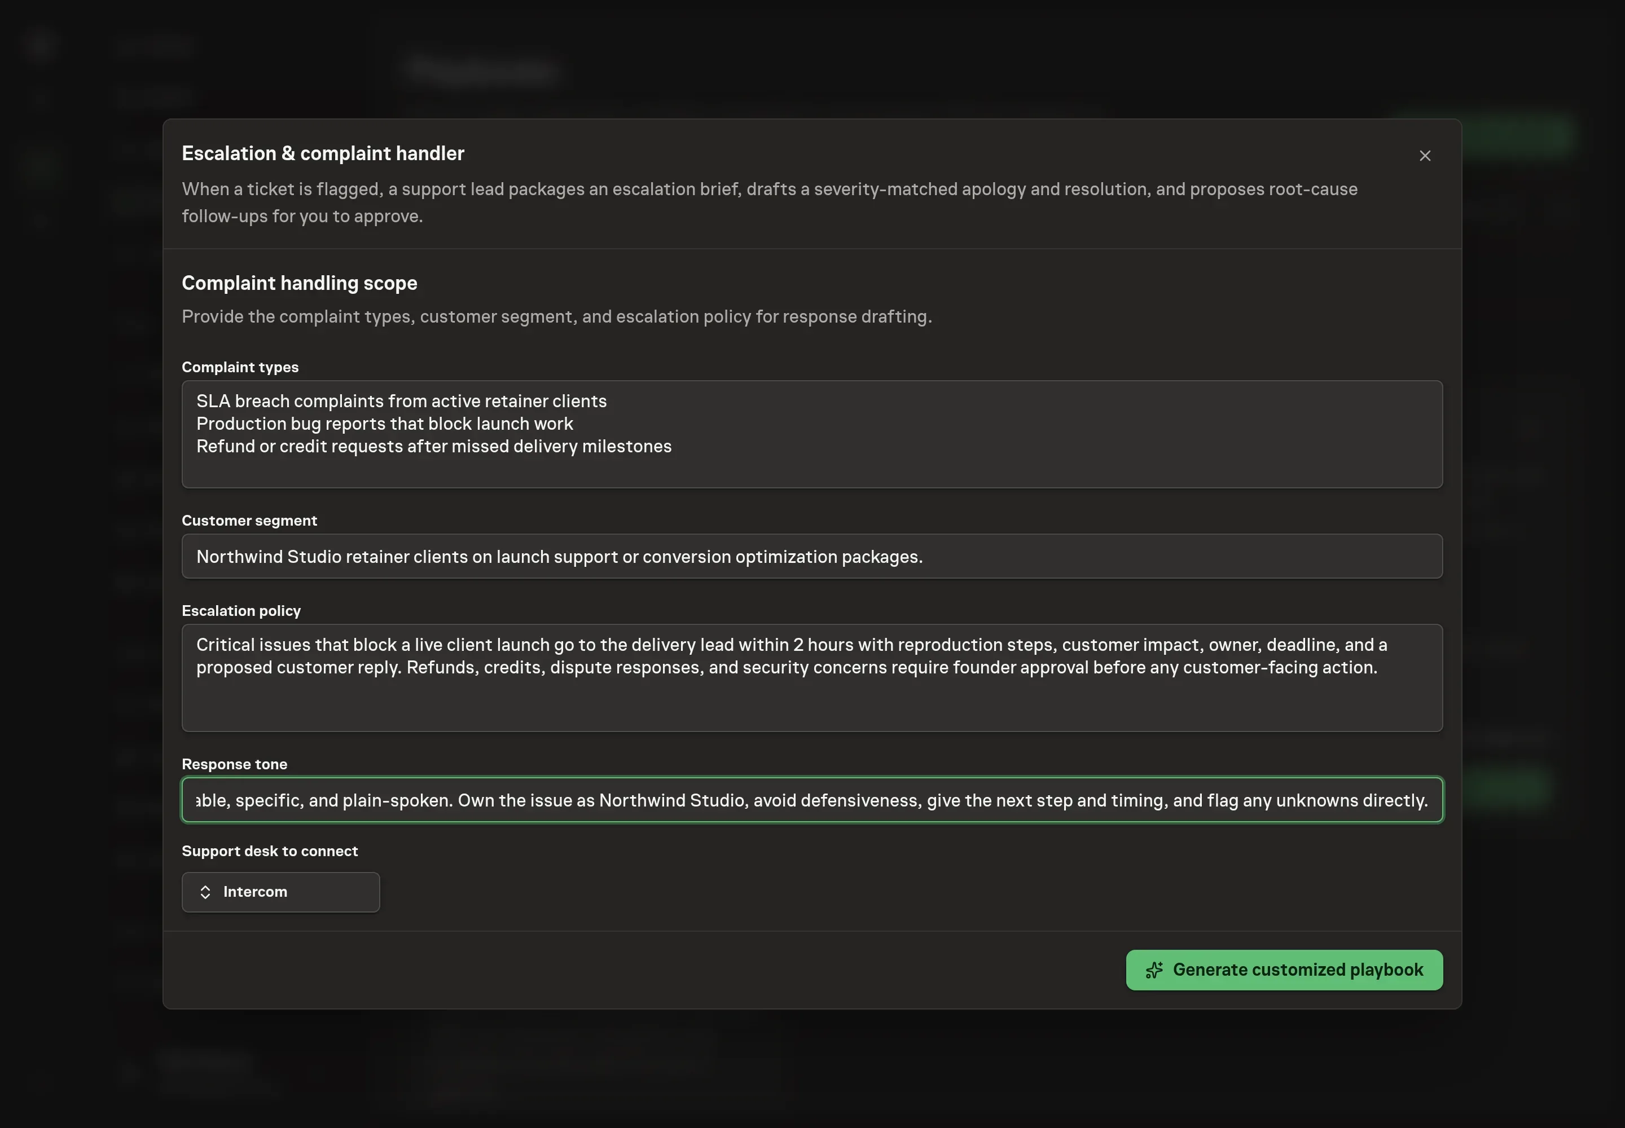The height and width of the screenshot is (1128, 1625).
Task: Click the "Complaint handling scope" heading
Action: (299, 283)
